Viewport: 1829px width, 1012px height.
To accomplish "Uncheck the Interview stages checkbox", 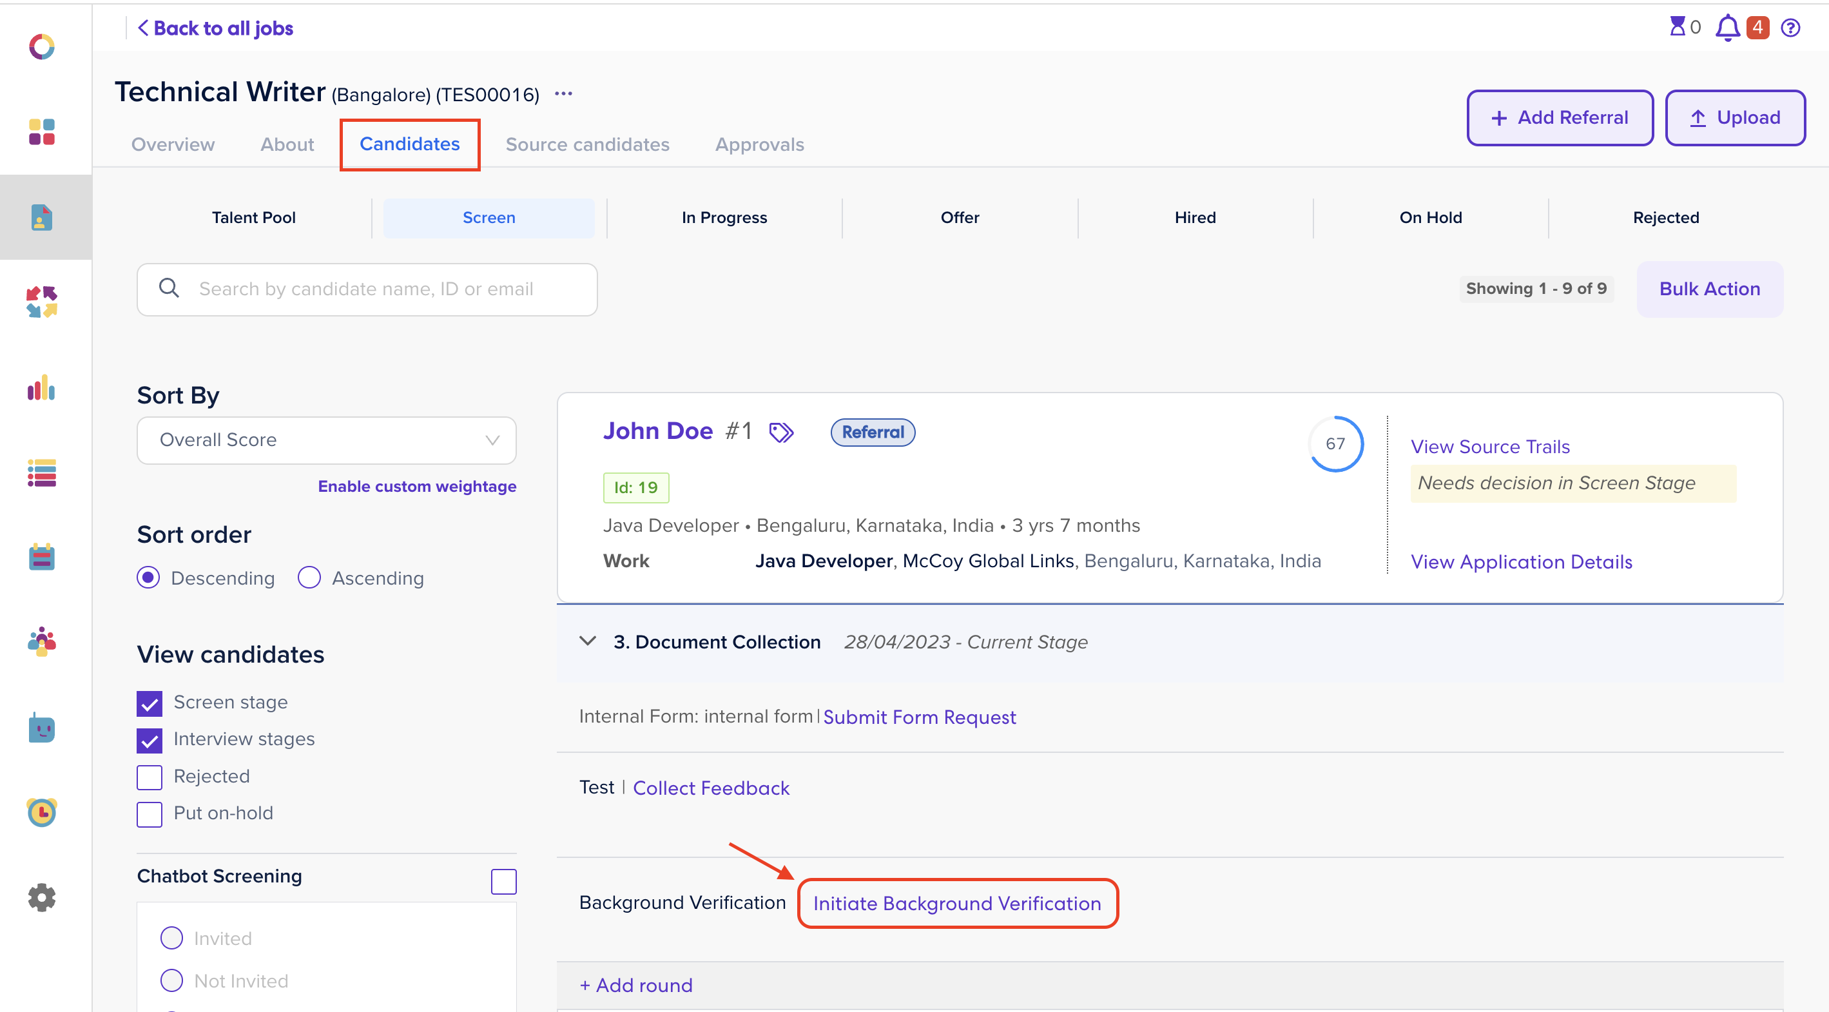I will coord(149,741).
